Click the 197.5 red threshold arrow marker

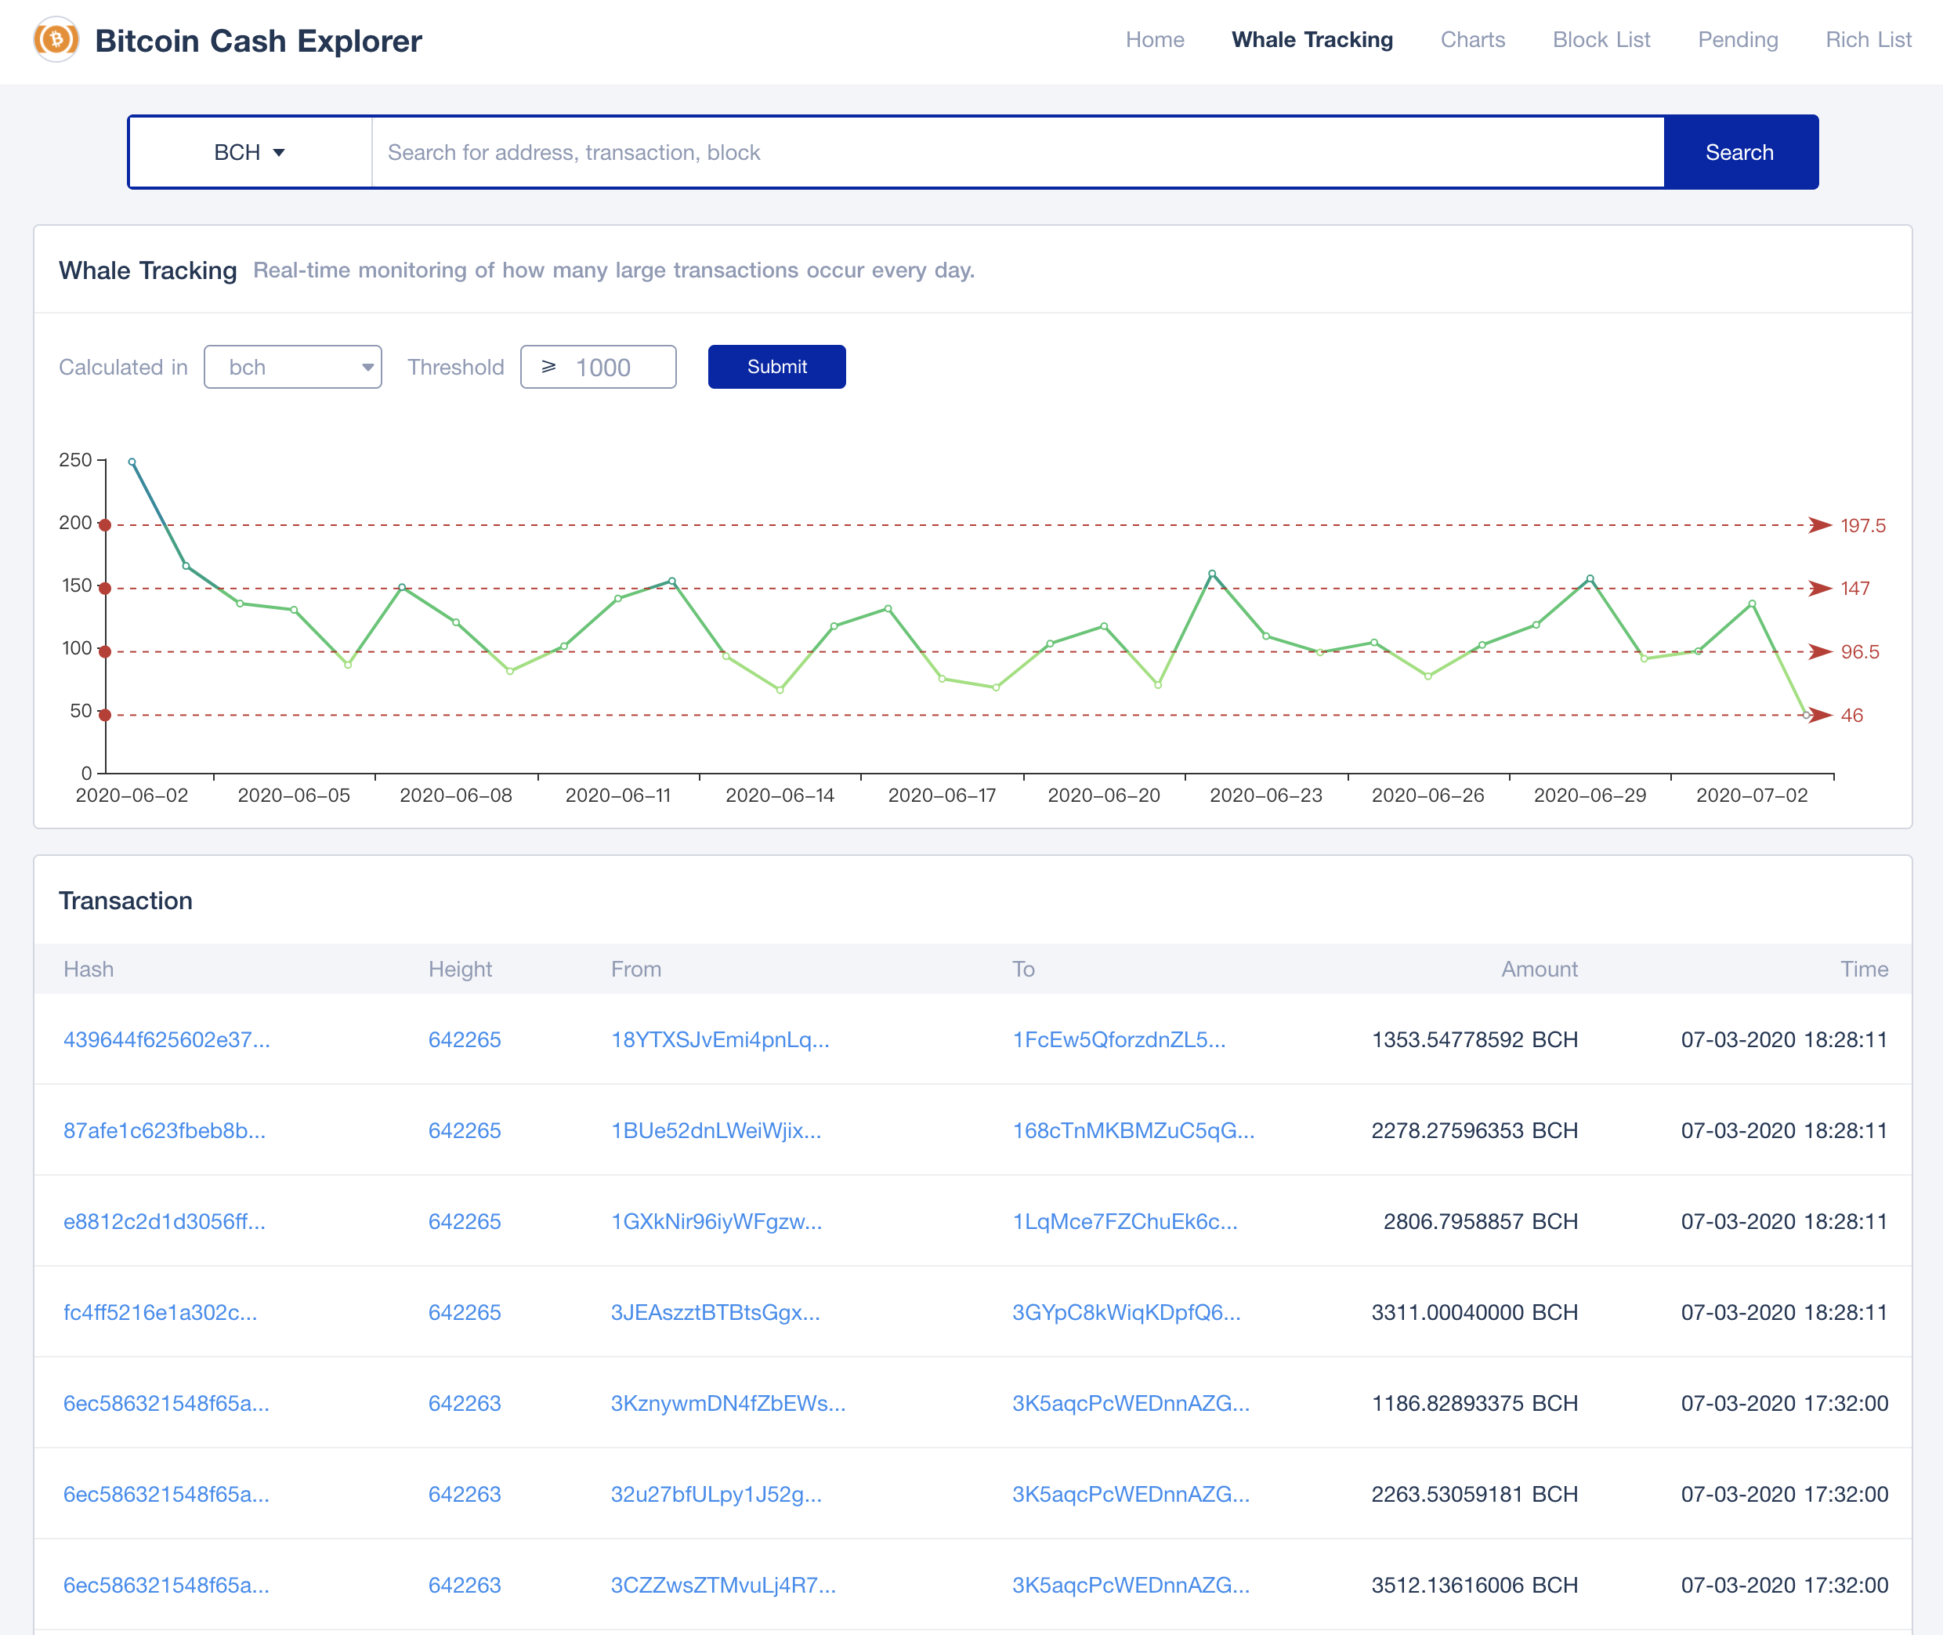click(x=1820, y=525)
